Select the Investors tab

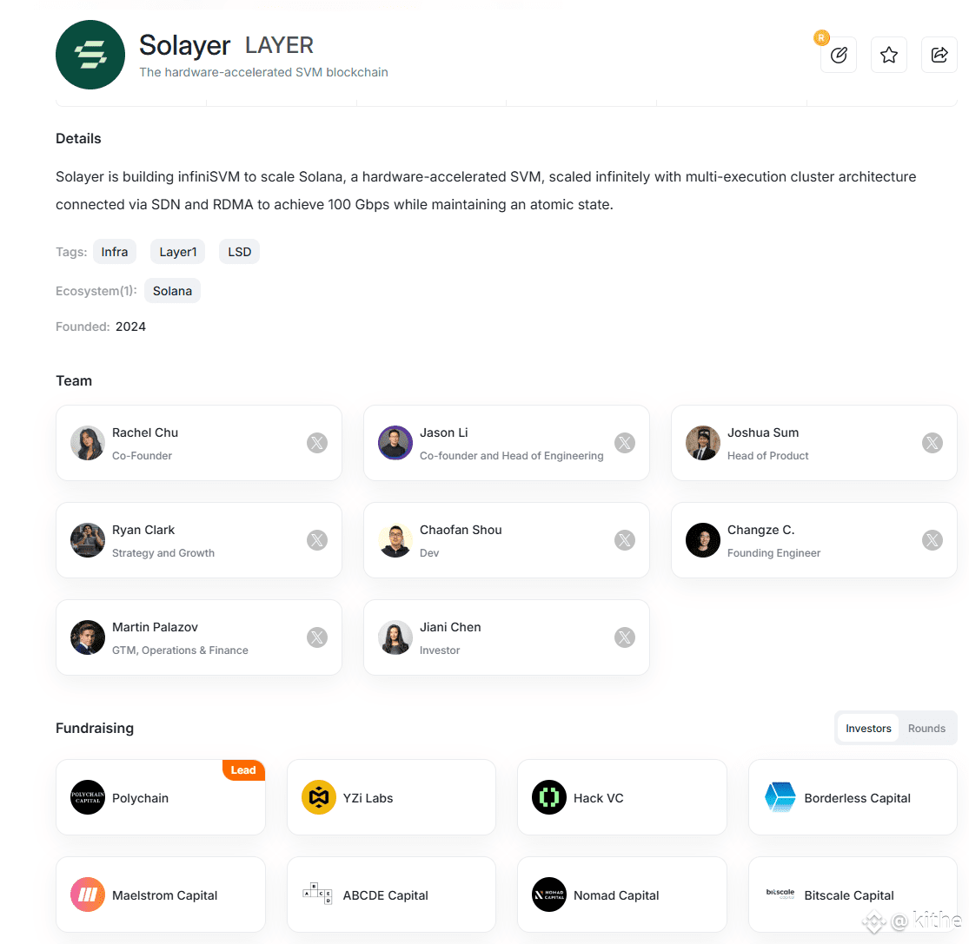[x=868, y=729]
